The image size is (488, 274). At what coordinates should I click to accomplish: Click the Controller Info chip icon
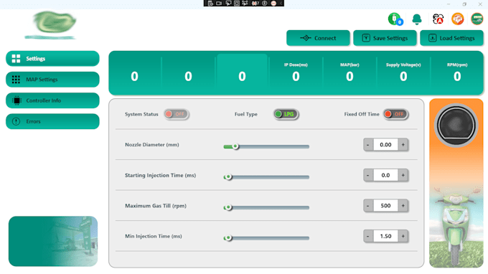(x=17, y=100)
